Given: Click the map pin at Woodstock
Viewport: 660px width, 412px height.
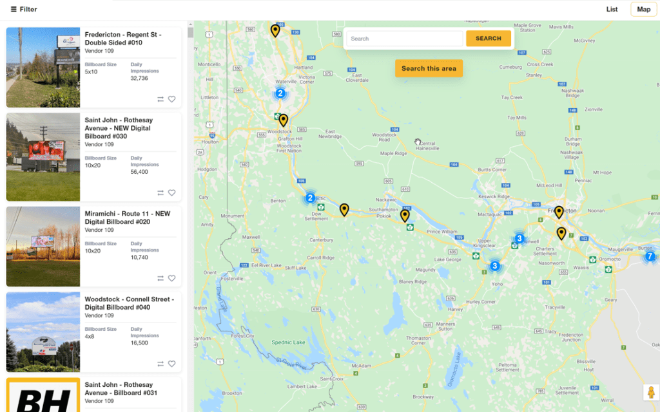Looking at the screenshot, I should pyautogui.click(x=284, y=120).
